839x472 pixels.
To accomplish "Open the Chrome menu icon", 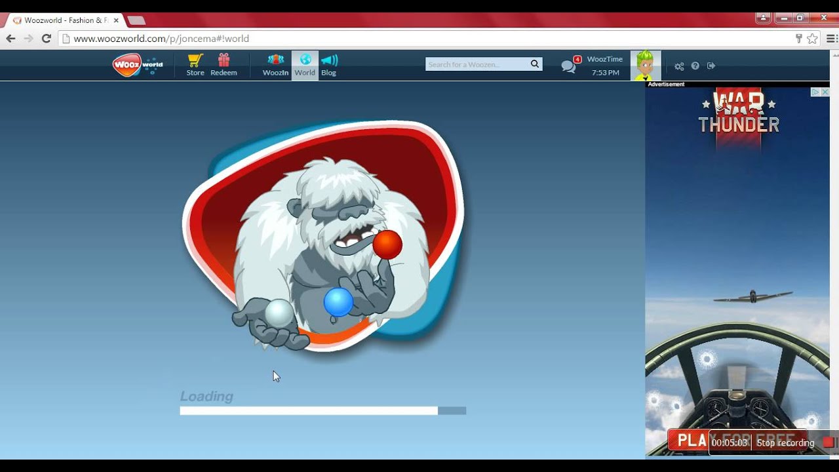I will point(830,39).
